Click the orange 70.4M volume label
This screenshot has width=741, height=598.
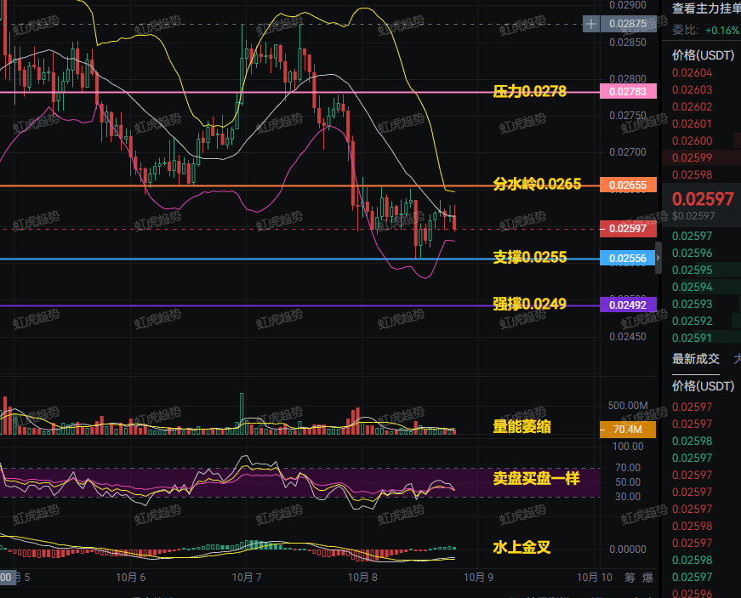pos(628,430)
